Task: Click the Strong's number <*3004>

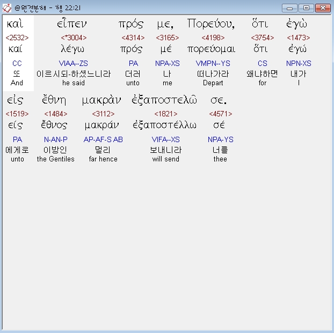Action: pyautogui.click(x=74, y=38)
